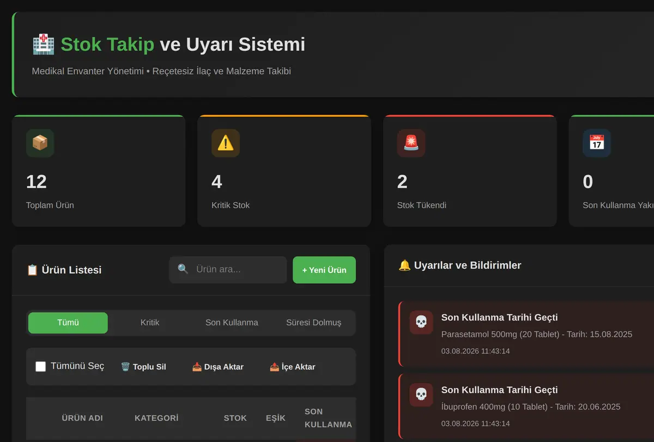Click the Toplu Sil button
The height and width of the screenshot is (442, 654).
pos(143,367)
